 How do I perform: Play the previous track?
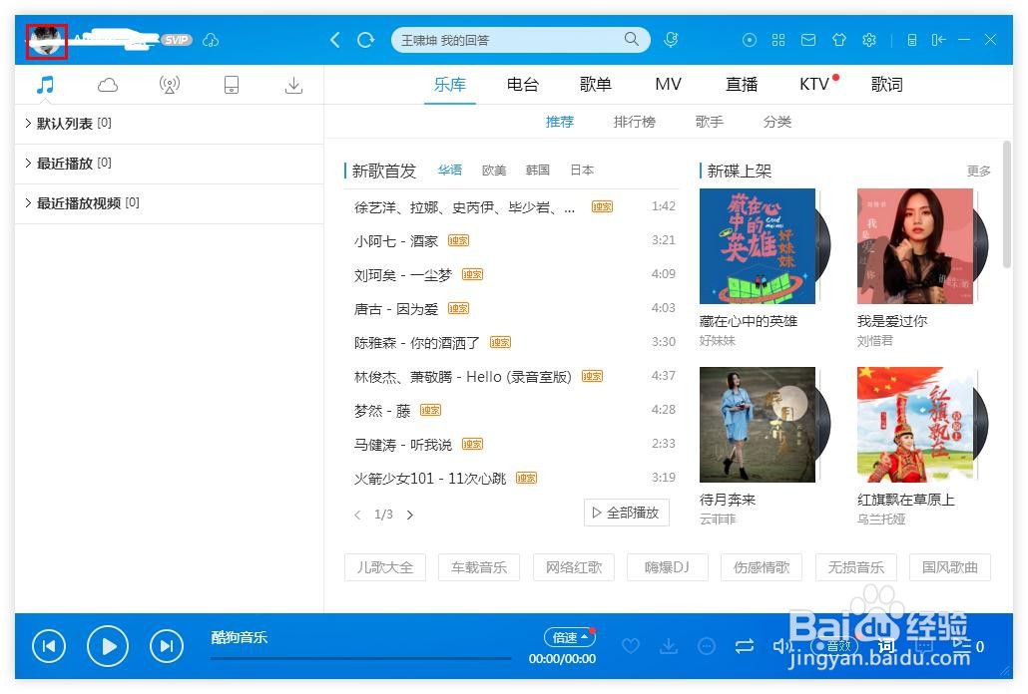(x=49, y=646)
